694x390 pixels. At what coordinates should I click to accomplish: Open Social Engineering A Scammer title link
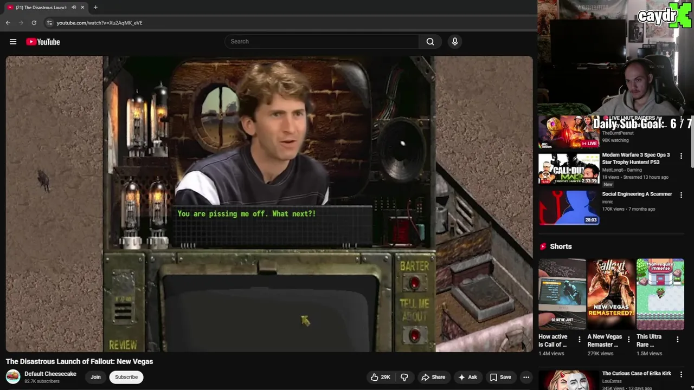[637, 194]
